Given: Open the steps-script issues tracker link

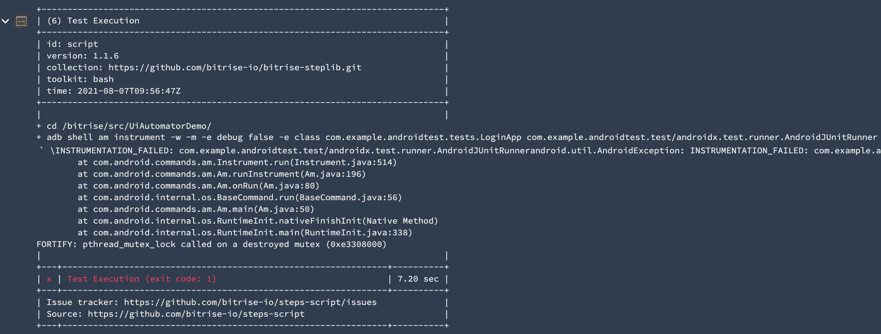Looking at the screenshot, I should click(250, 302).
